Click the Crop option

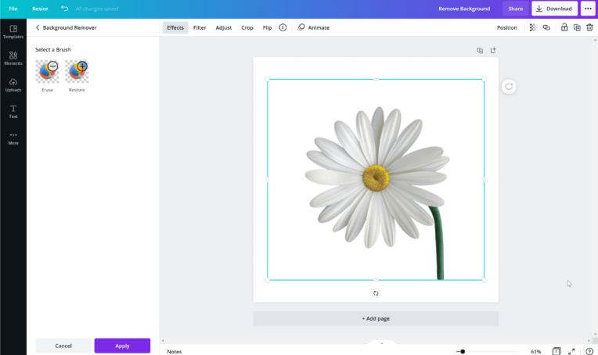247,27
